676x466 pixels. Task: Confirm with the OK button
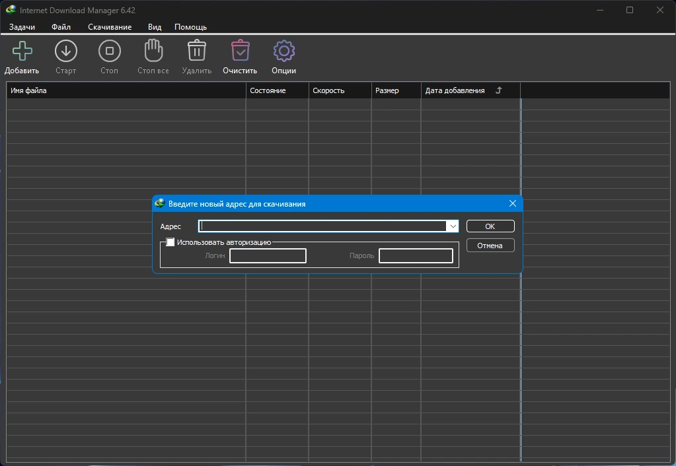click(x=490, y=226)
